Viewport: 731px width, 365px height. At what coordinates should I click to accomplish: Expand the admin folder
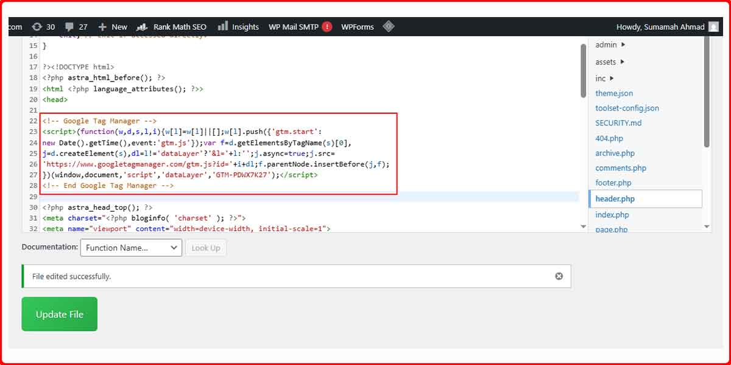611,44
